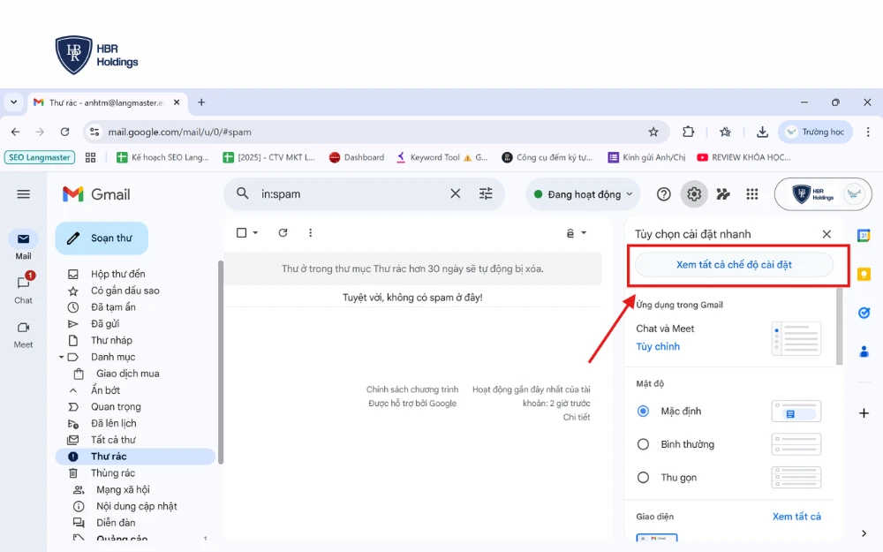Screen dimensions: 883x552
Task: Open browser downloads icon
Action: 762,132
